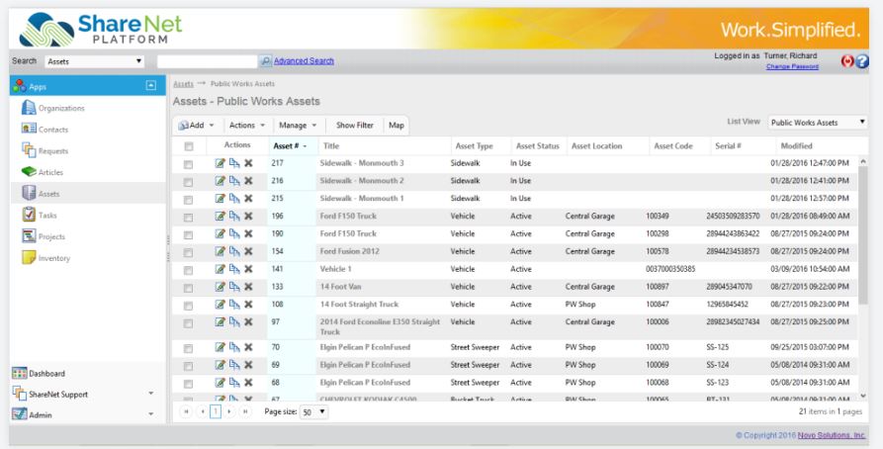The height and width of the screenshot is (449, 883).
Task: Edit asset 97 Ford Econoline
Action: pyautogui.click(x=221, y=322)
